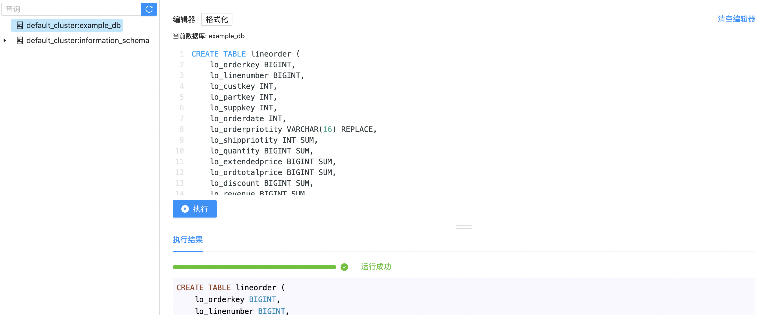
Task: Select default_cluster:example_db in the tree
Action: [x=73, y=25]
